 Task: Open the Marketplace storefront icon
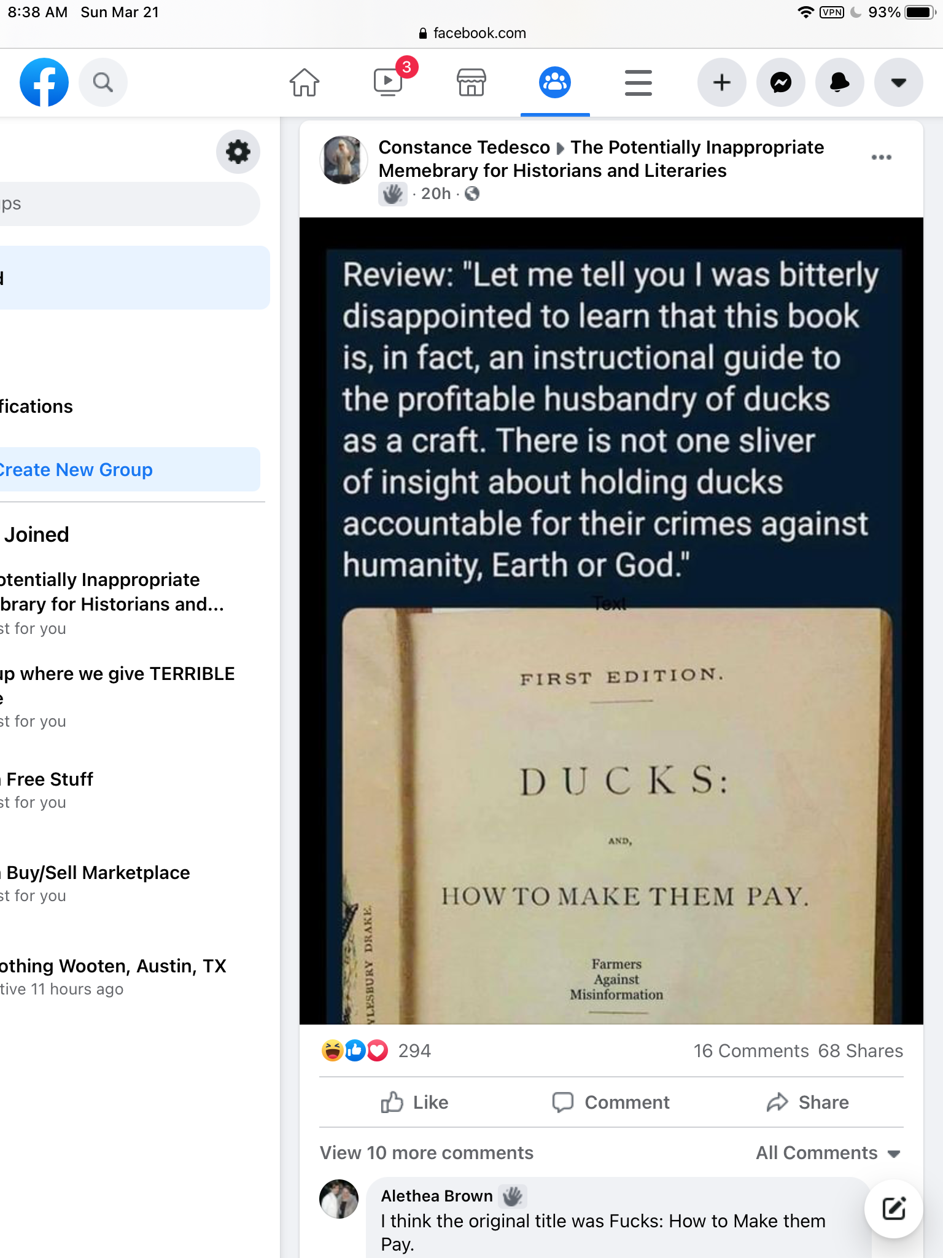(x=471, y=82)
